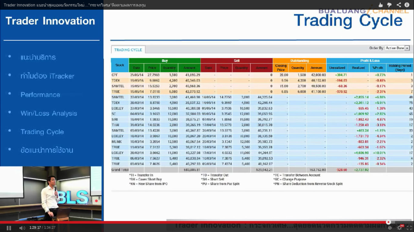The image size is (414, 232).
Task: Show video info with the i icon
Action: 407,5
